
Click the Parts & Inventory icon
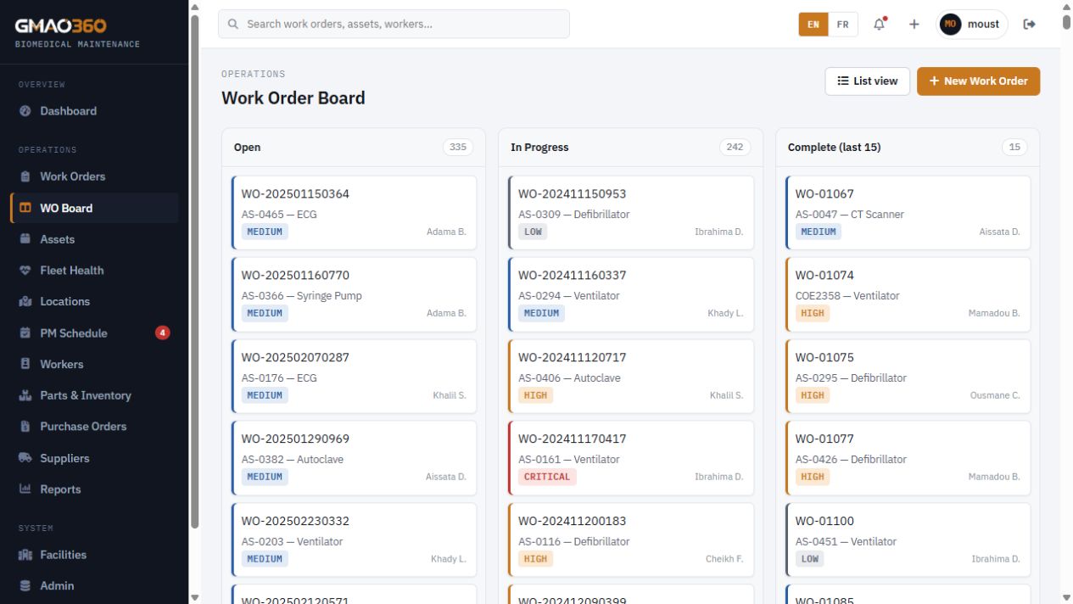[x=25, y=395]
